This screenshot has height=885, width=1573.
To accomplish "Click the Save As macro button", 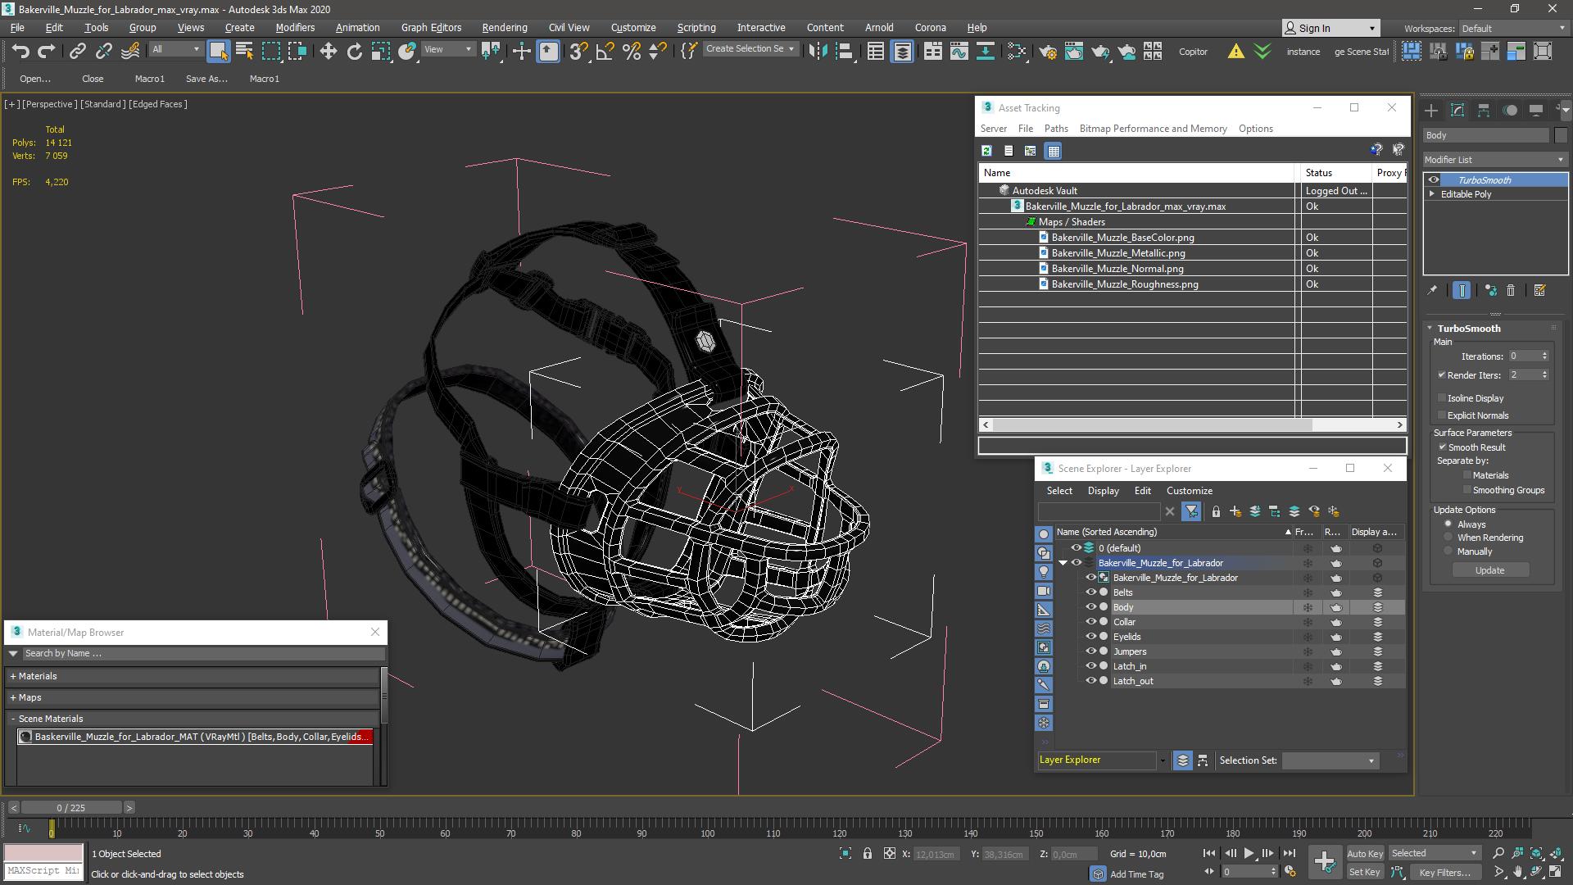I will pyautogui.click(x=206, y=79).
